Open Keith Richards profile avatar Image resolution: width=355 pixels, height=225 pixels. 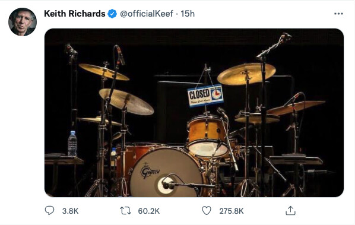pos(23,22)
